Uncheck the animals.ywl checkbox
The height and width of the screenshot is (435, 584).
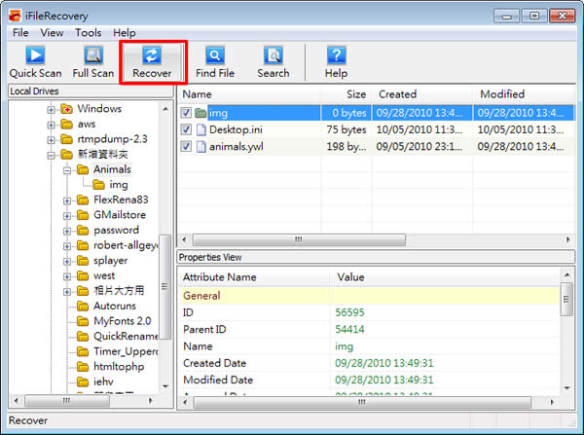point(186,146)
